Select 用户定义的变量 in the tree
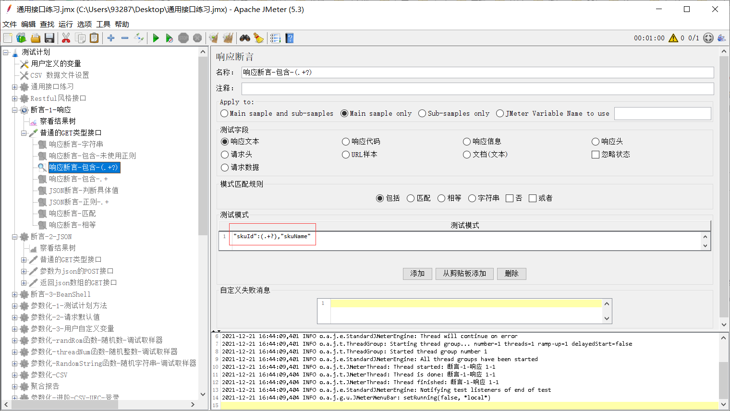This screenshot has height=411, width=730. point(56,63)
